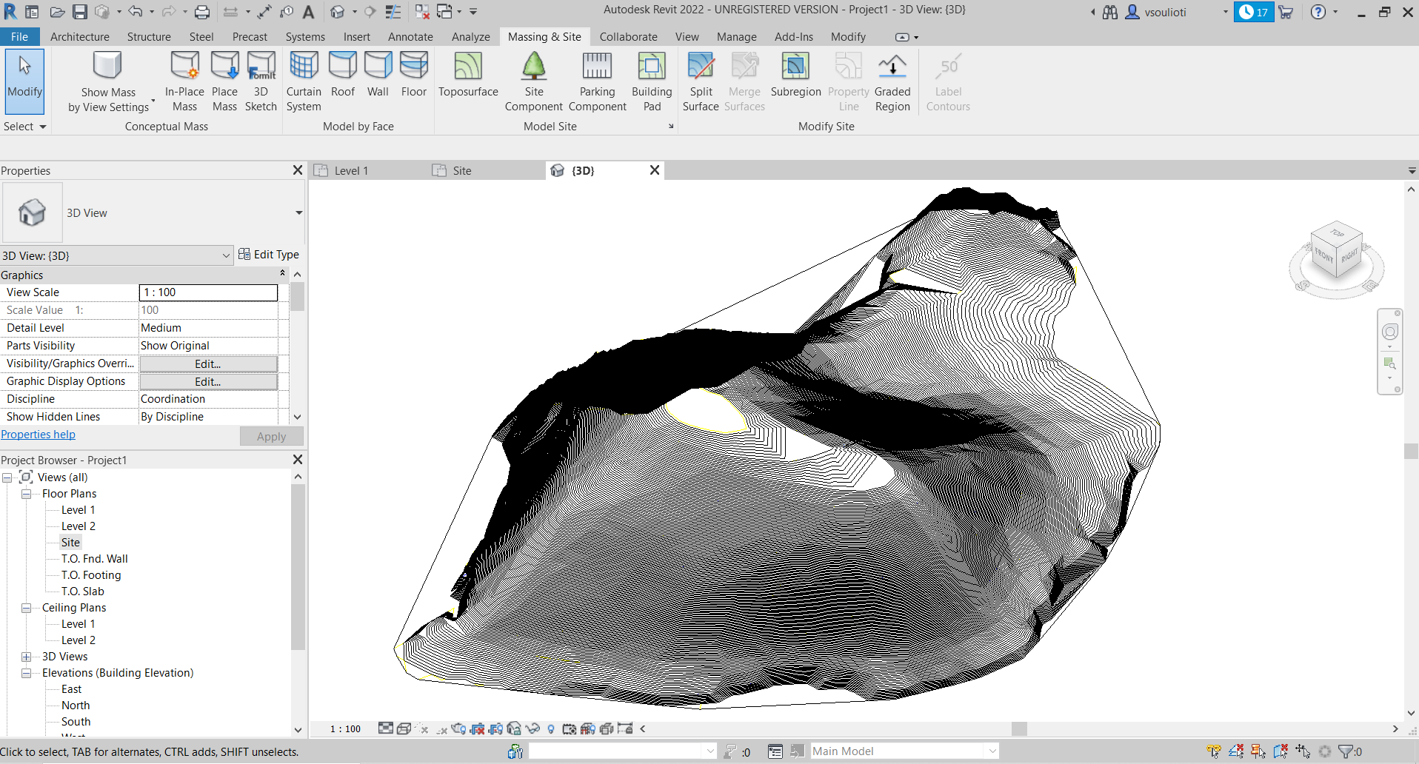The image size is (1419, 764).
Task: Expand the Select panel dropdown
Action: pyautogui.click(x=24, y=127)
